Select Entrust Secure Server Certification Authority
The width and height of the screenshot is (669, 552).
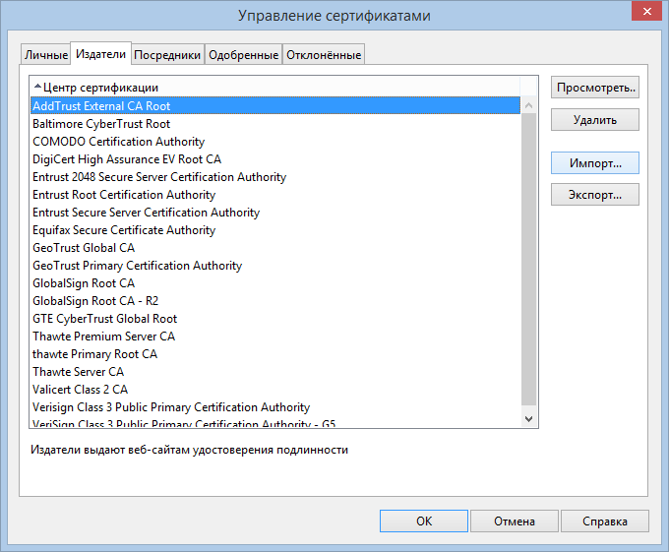[275, 212]
